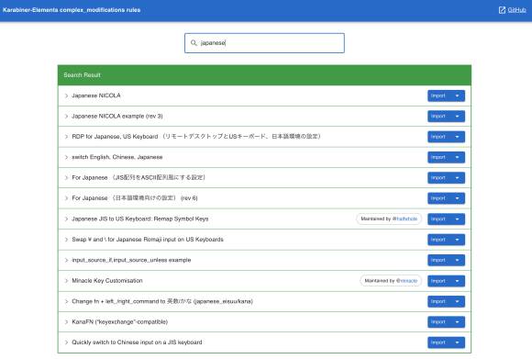Image resolution: width=532 pixels, height=359 pixels.
Task: Expand Change fn + left/right command row
Action: pos(265,301)
